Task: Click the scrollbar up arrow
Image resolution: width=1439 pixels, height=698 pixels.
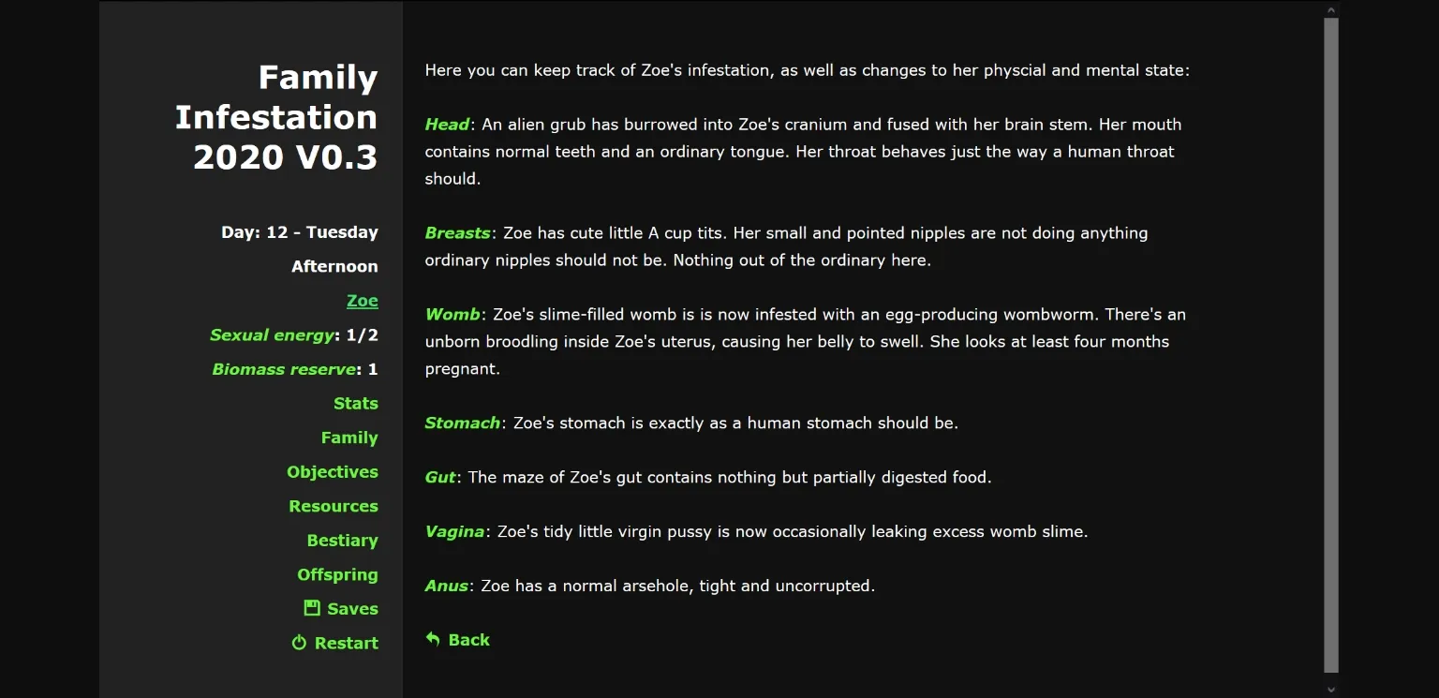Action: click(1330, 8)
